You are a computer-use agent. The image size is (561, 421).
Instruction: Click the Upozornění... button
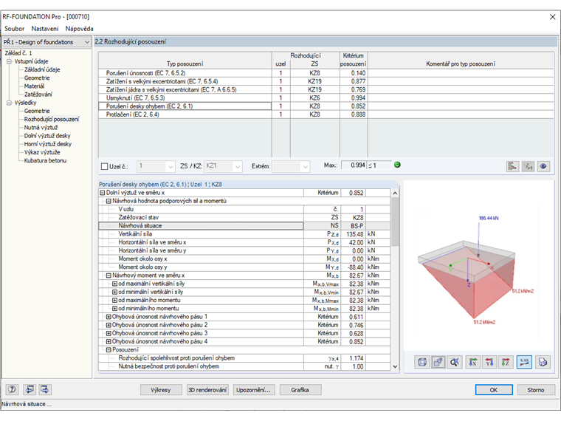pos(254,390)
